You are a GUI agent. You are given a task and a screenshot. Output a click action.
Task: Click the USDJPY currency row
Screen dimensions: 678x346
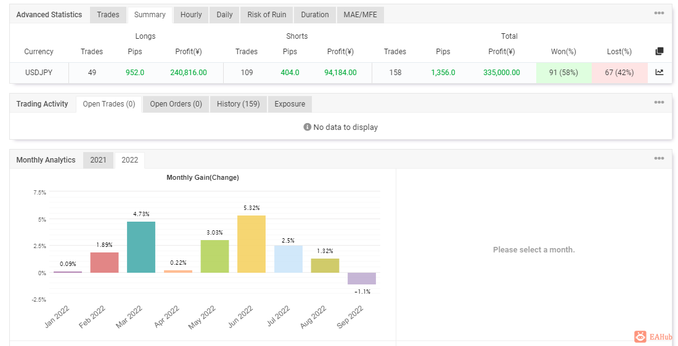click(39, 73)
